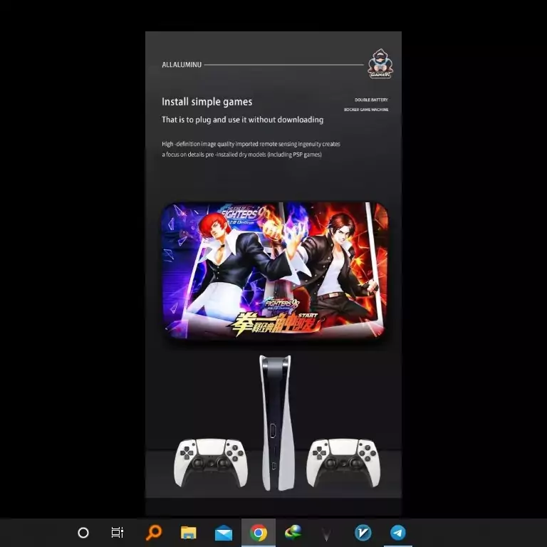Screen dimensions: 547x547
Task: Open the Mail app on the taskbar
Action: [x=224, y=533]
